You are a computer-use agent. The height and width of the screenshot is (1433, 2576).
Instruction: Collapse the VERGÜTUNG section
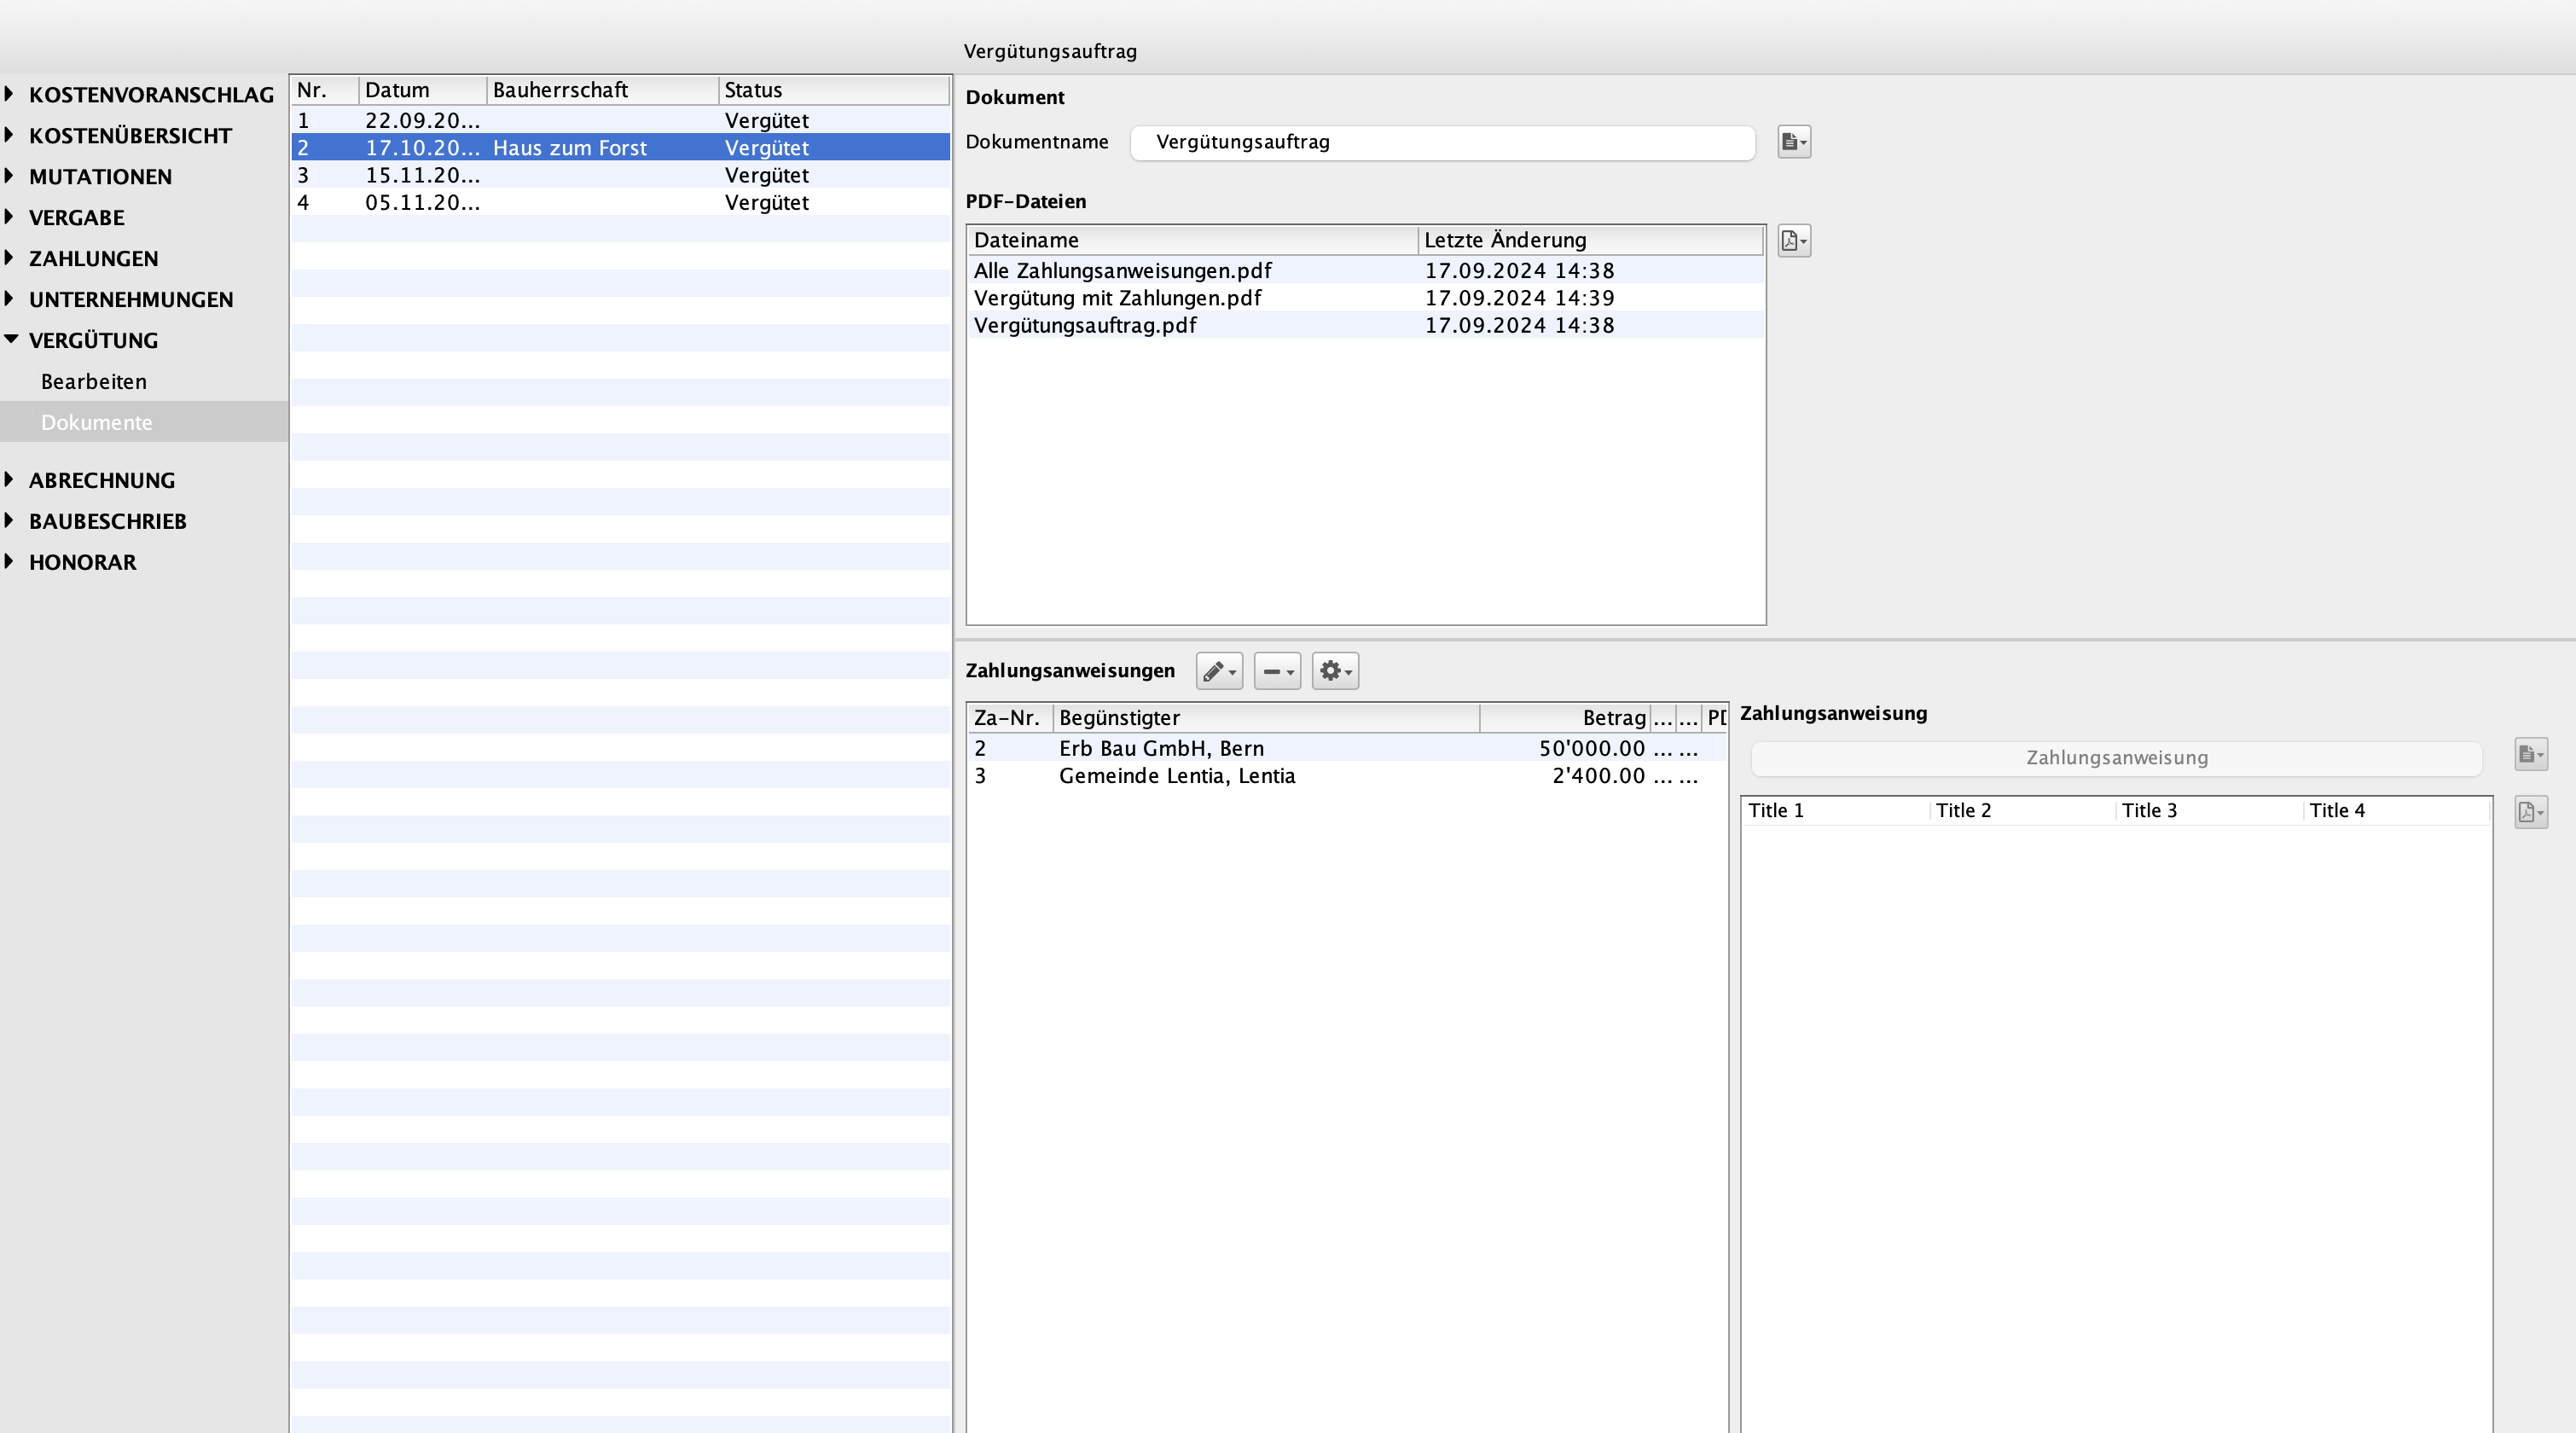[x=11, y=340]
